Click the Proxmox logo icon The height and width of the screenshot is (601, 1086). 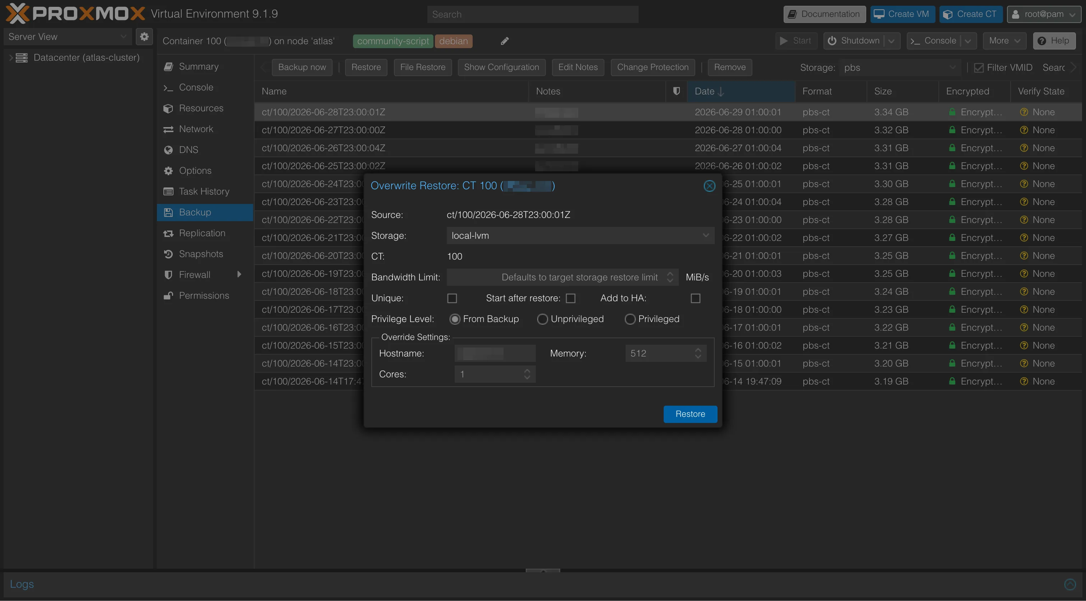tap(17, 14)
